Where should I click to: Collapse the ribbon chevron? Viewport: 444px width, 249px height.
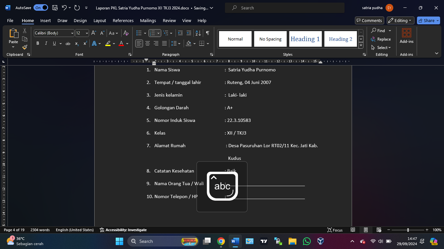pyautogui.click(x=437, y=53)
